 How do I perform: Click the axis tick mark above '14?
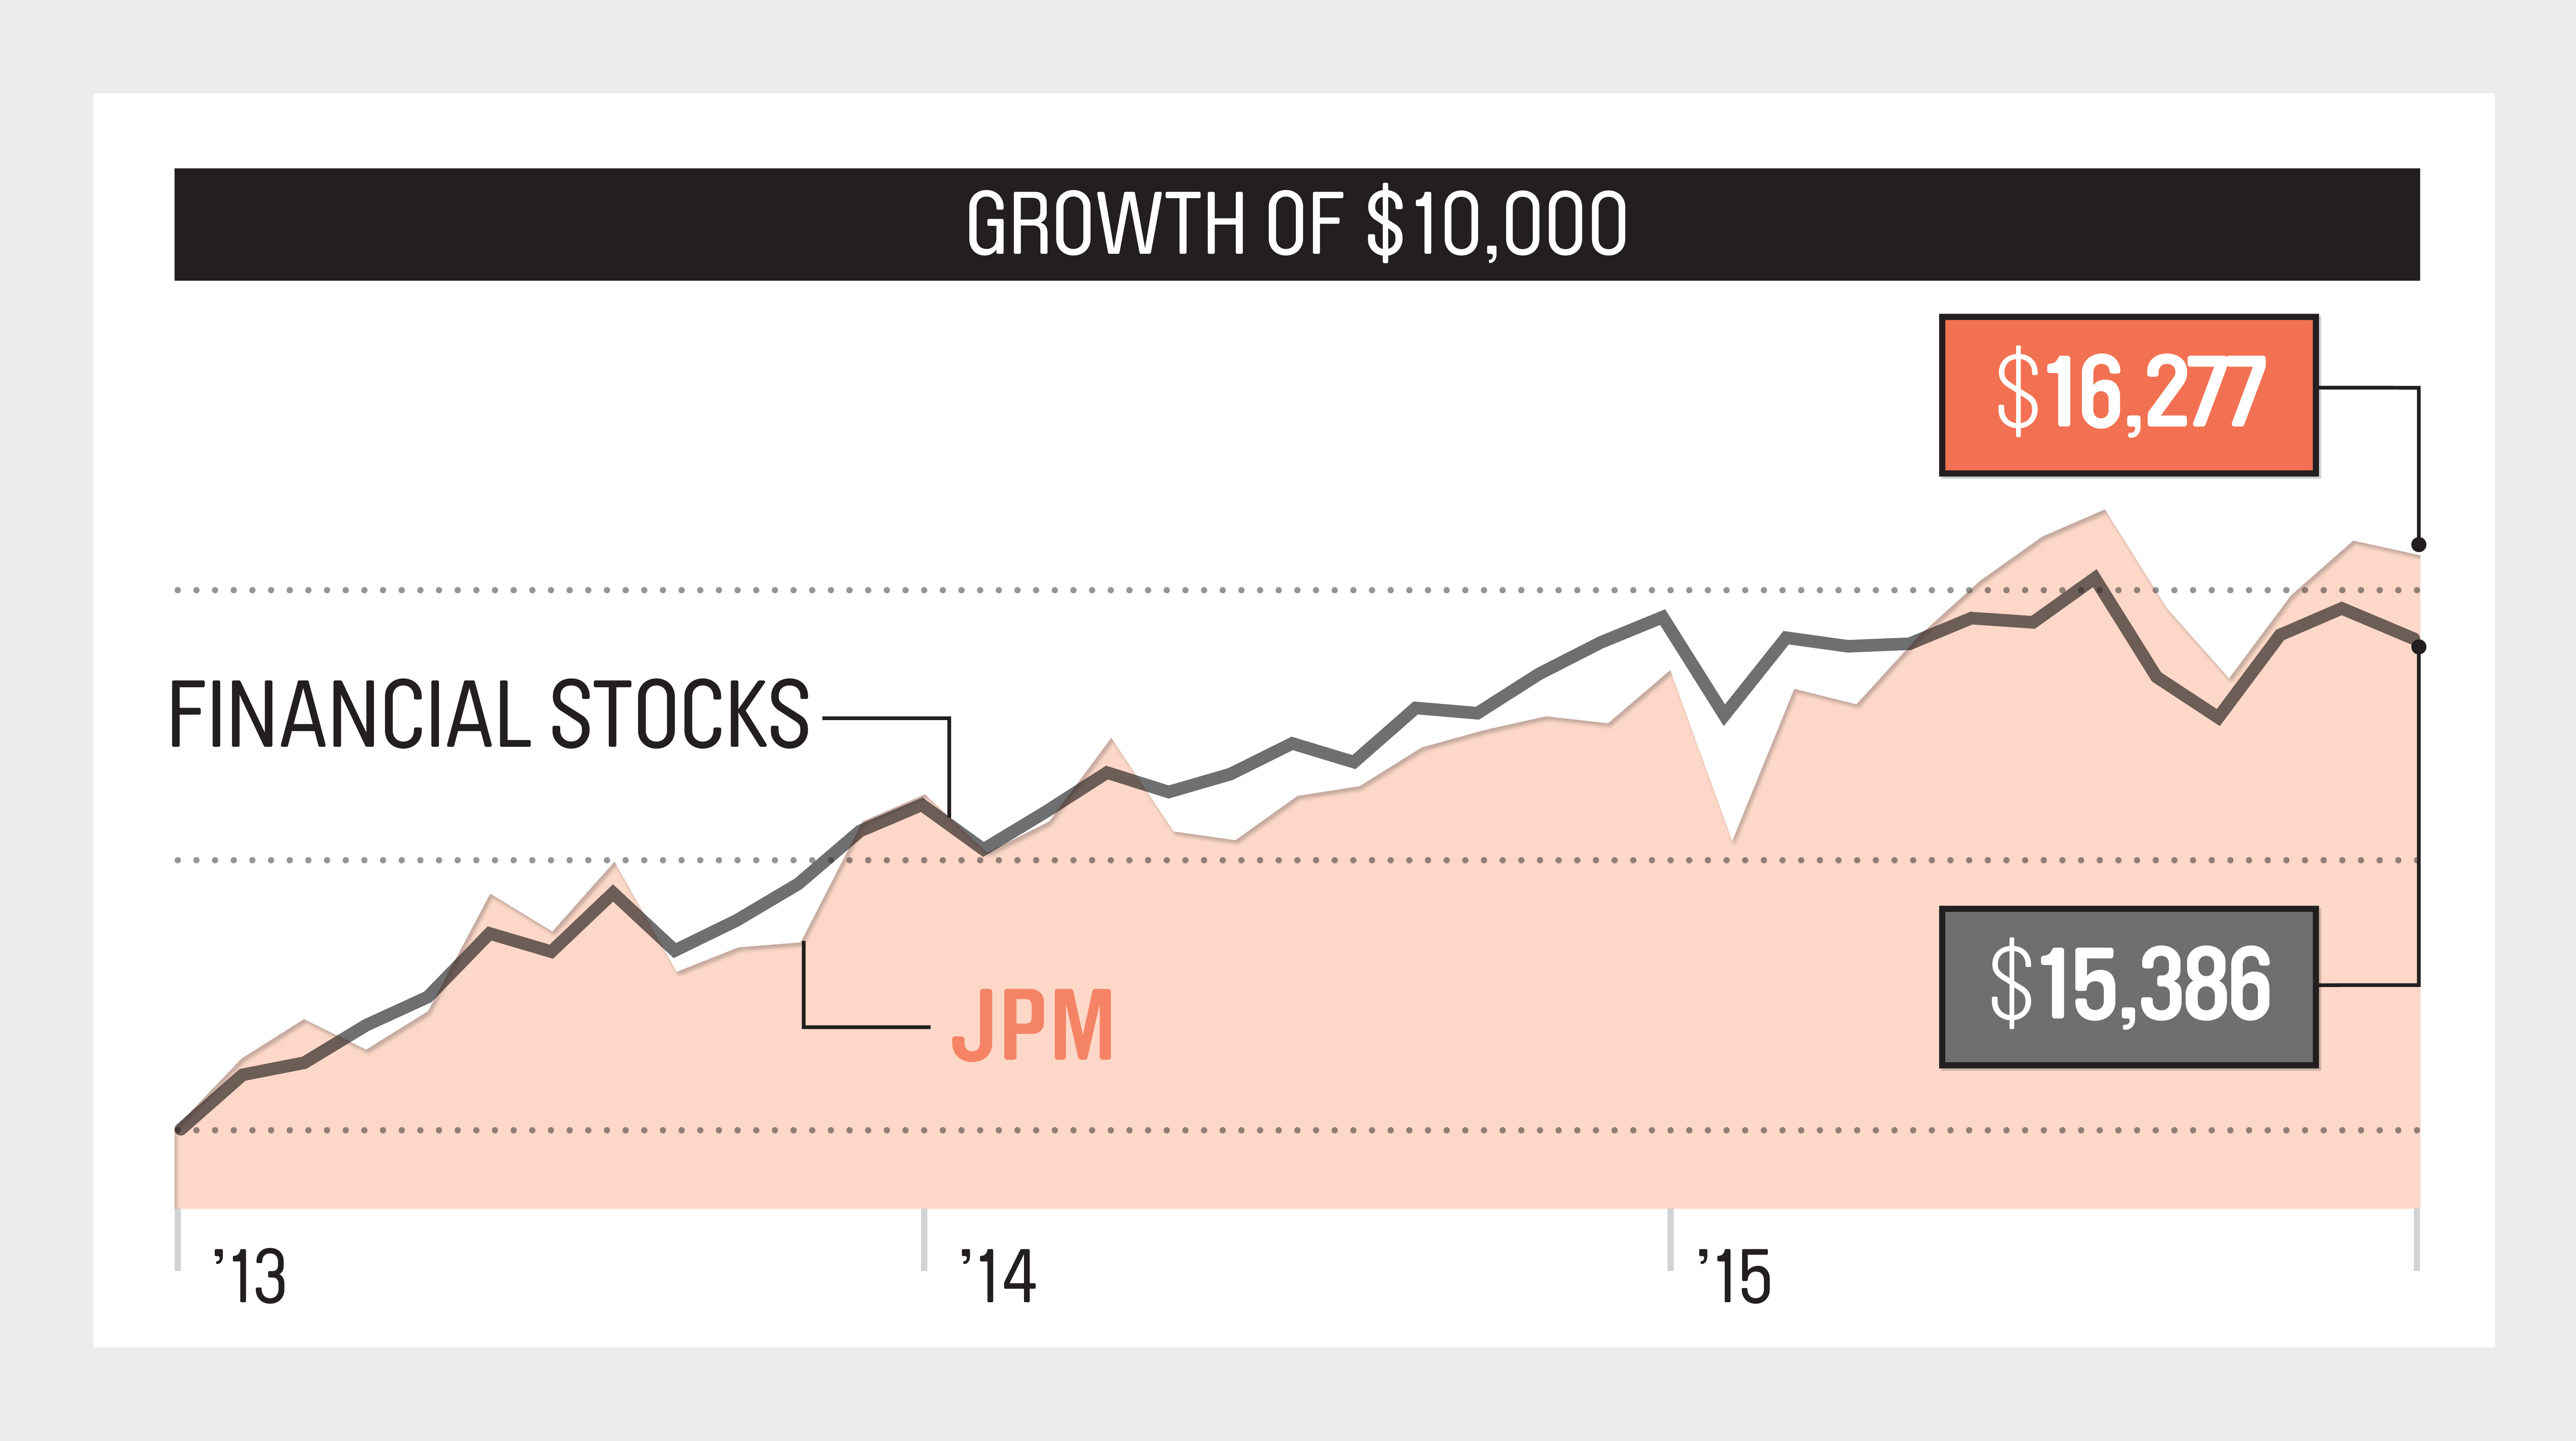coord(924,1240)
